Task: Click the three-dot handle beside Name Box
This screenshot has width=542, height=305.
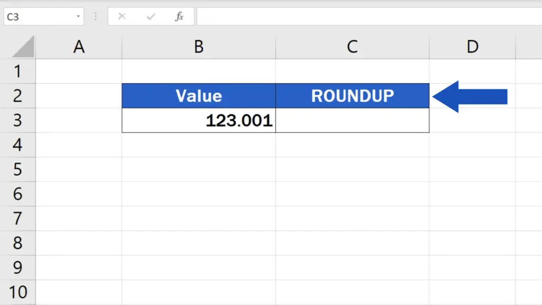Action: [x=96, y=16]
